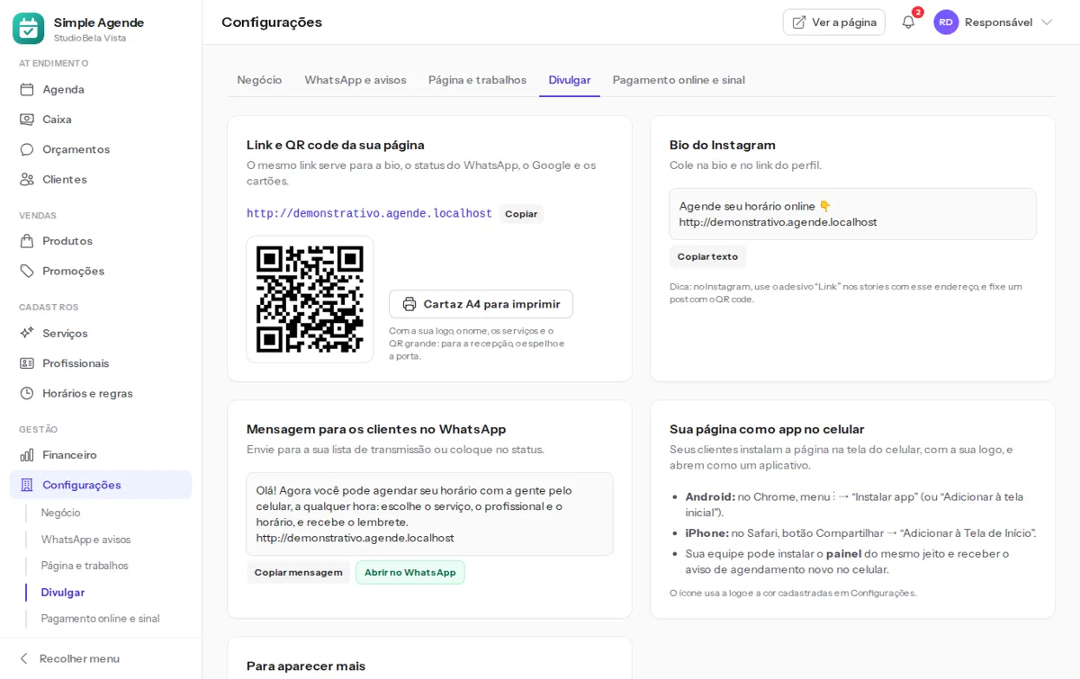The height and width of the screenshot is (679, 1080).
Task: Click the Caixa cash icon
Action: pos(27,119)
